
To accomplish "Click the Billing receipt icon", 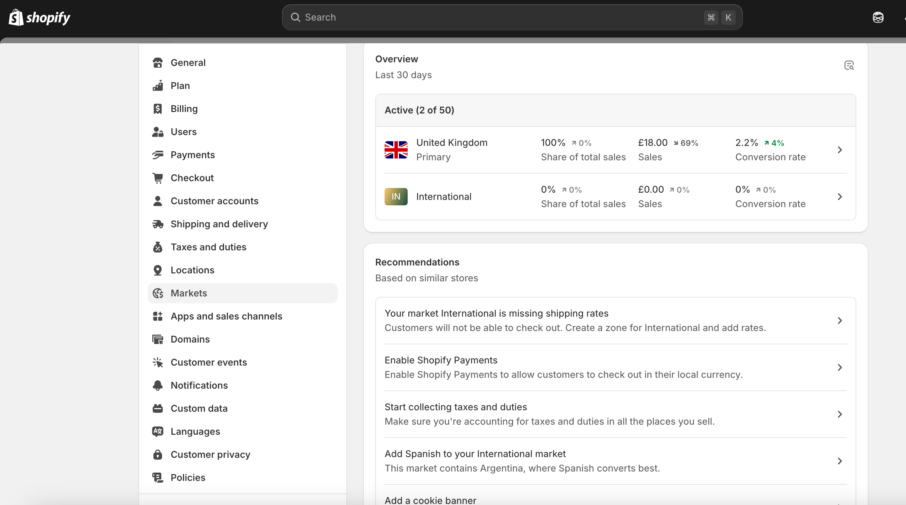I will 158,109.
